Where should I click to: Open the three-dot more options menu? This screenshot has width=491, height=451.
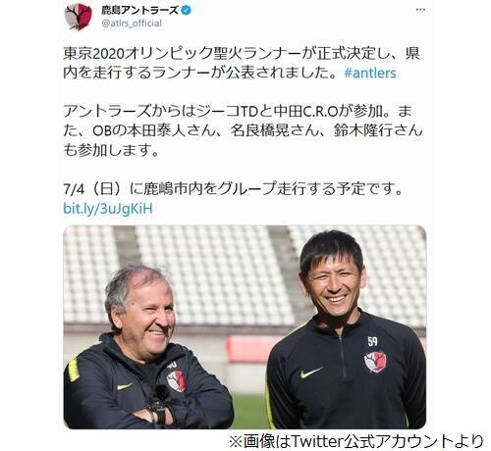tap(420, 10)
